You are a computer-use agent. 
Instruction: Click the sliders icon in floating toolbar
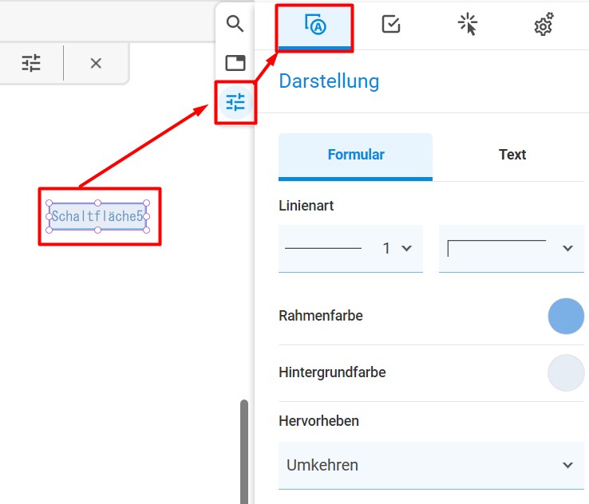[31, 63]
